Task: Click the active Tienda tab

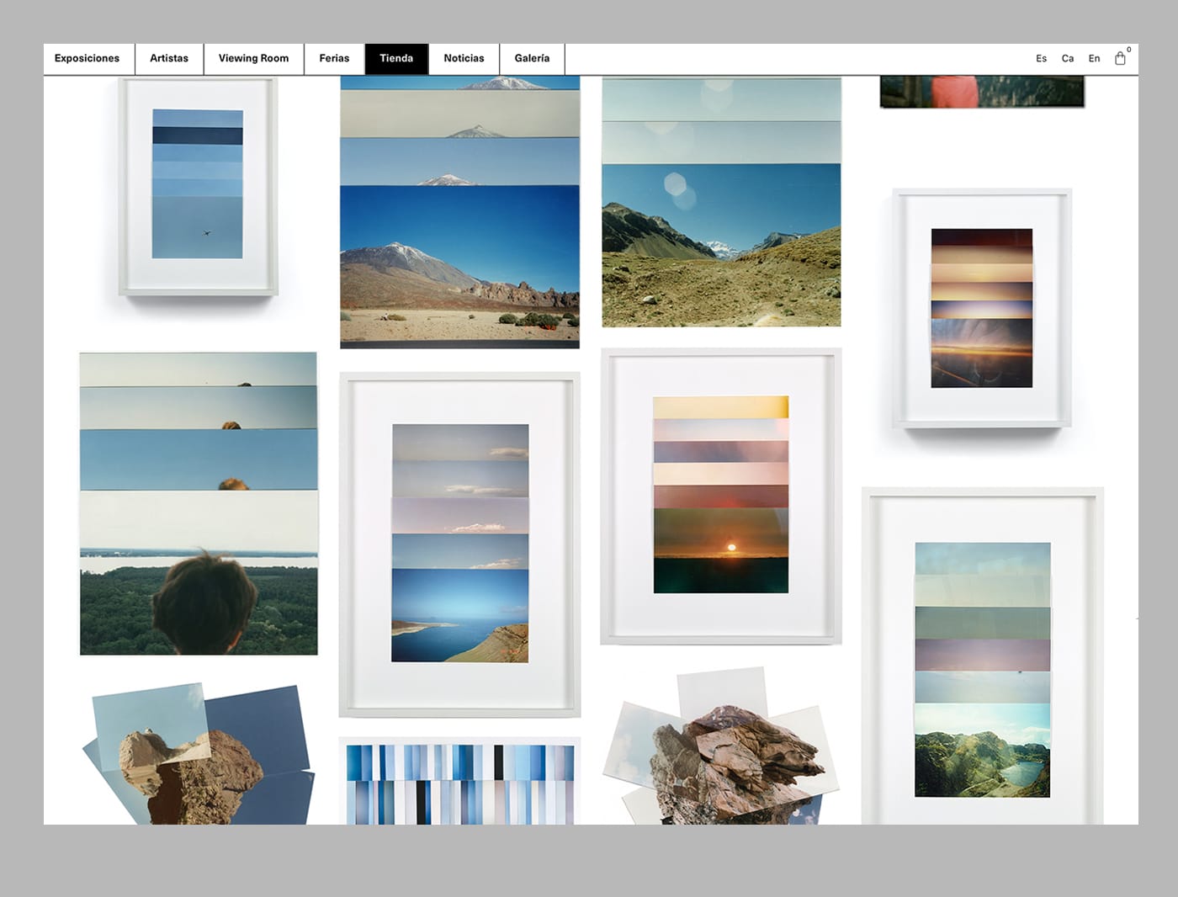Action: pyautogui.click(x=396, y=58)
